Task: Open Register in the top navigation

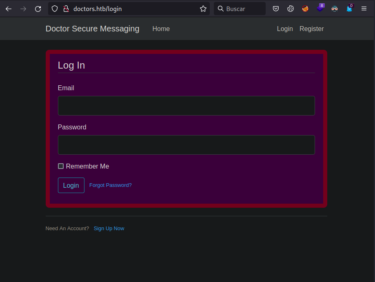Action: [311, 29]
